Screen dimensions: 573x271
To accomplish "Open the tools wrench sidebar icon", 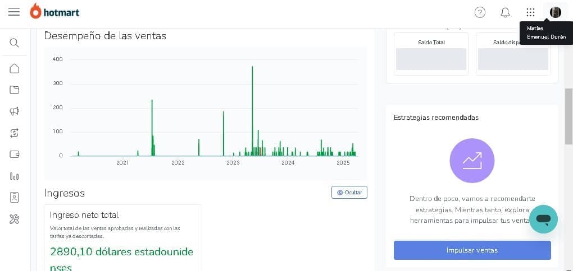I will click(15, 219).
